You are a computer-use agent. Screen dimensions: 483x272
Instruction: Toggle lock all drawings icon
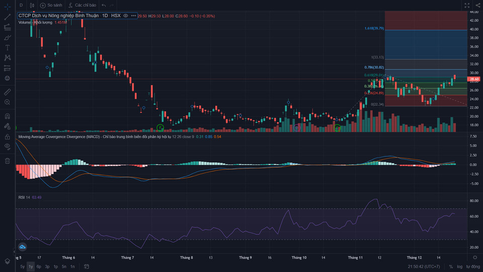click(7, 137)
